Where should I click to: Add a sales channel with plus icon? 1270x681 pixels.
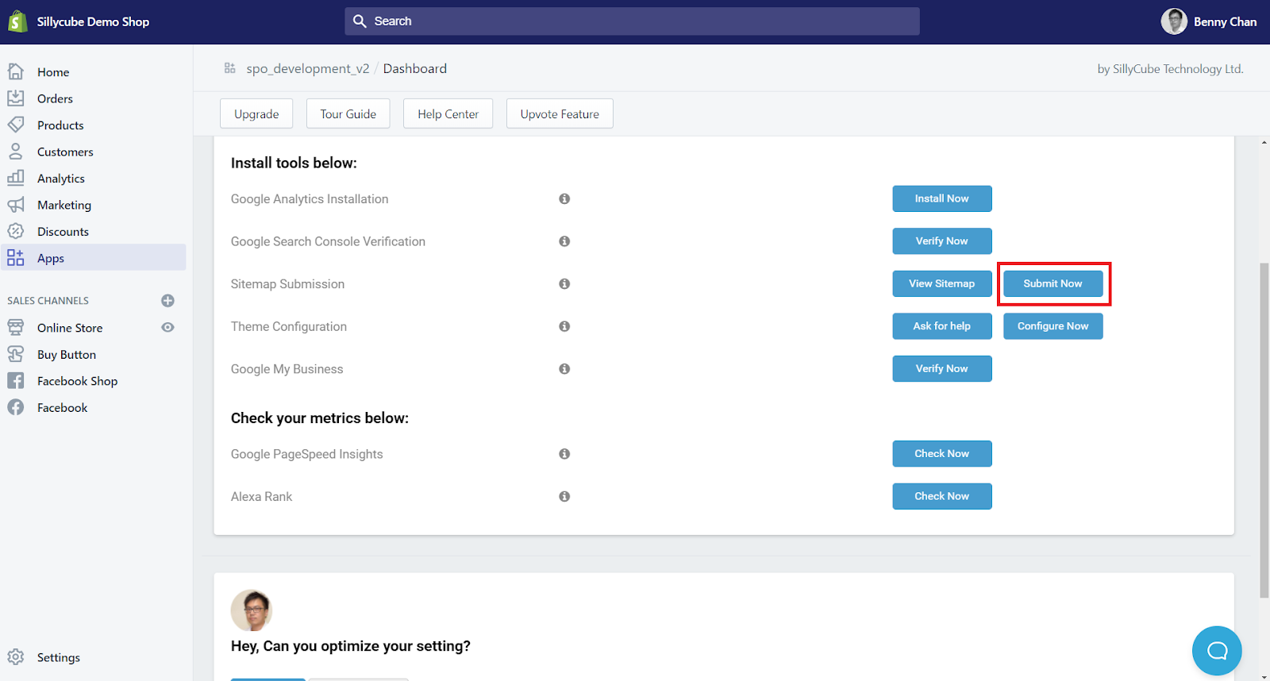click(x=167, y=301)
